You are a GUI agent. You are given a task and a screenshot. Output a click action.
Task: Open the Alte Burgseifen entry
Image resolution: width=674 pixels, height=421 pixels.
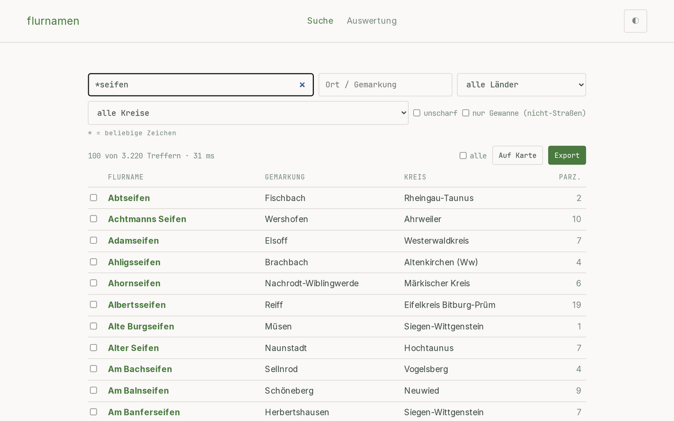click(141, 327)
